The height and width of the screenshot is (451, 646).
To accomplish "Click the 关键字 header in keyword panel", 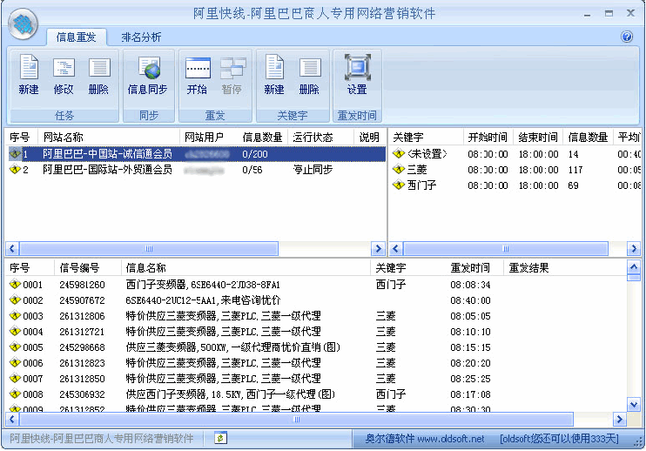I will click(426, 138).
